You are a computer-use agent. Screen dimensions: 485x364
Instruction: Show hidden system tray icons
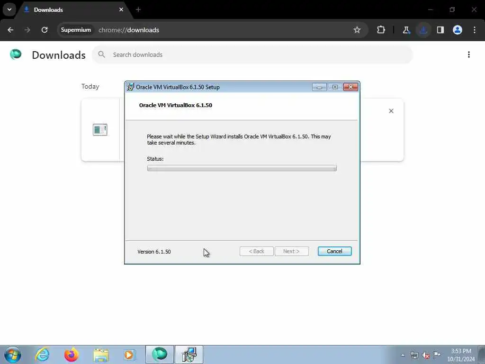pyautogui.click(x=403, y=355)
